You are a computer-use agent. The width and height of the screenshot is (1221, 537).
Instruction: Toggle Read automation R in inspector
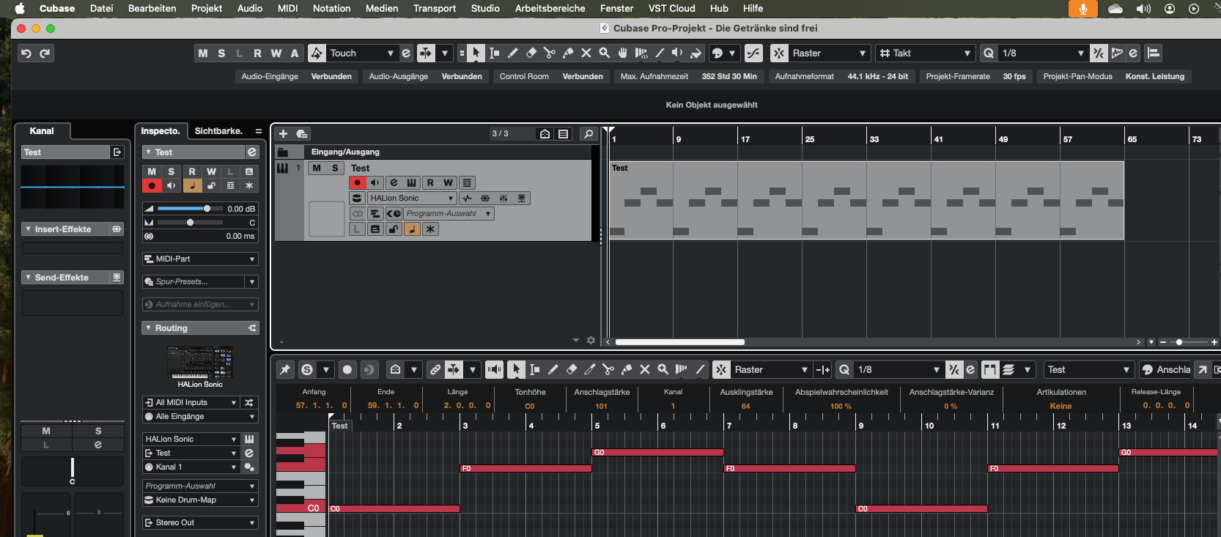click(192, 171)
